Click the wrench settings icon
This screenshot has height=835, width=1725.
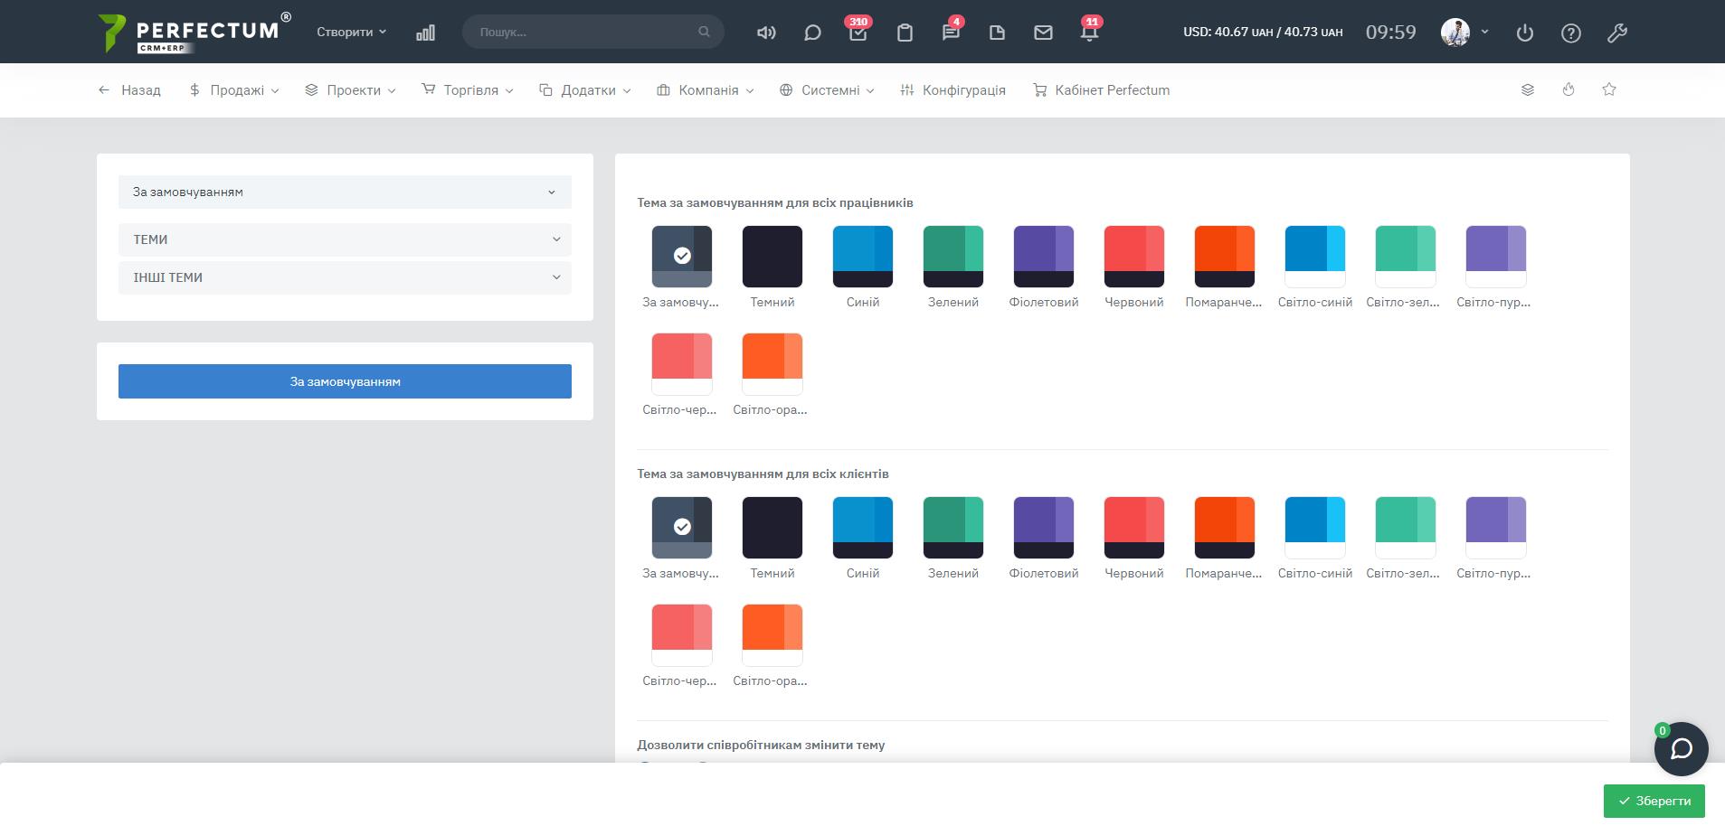[x=1617, y=33]
